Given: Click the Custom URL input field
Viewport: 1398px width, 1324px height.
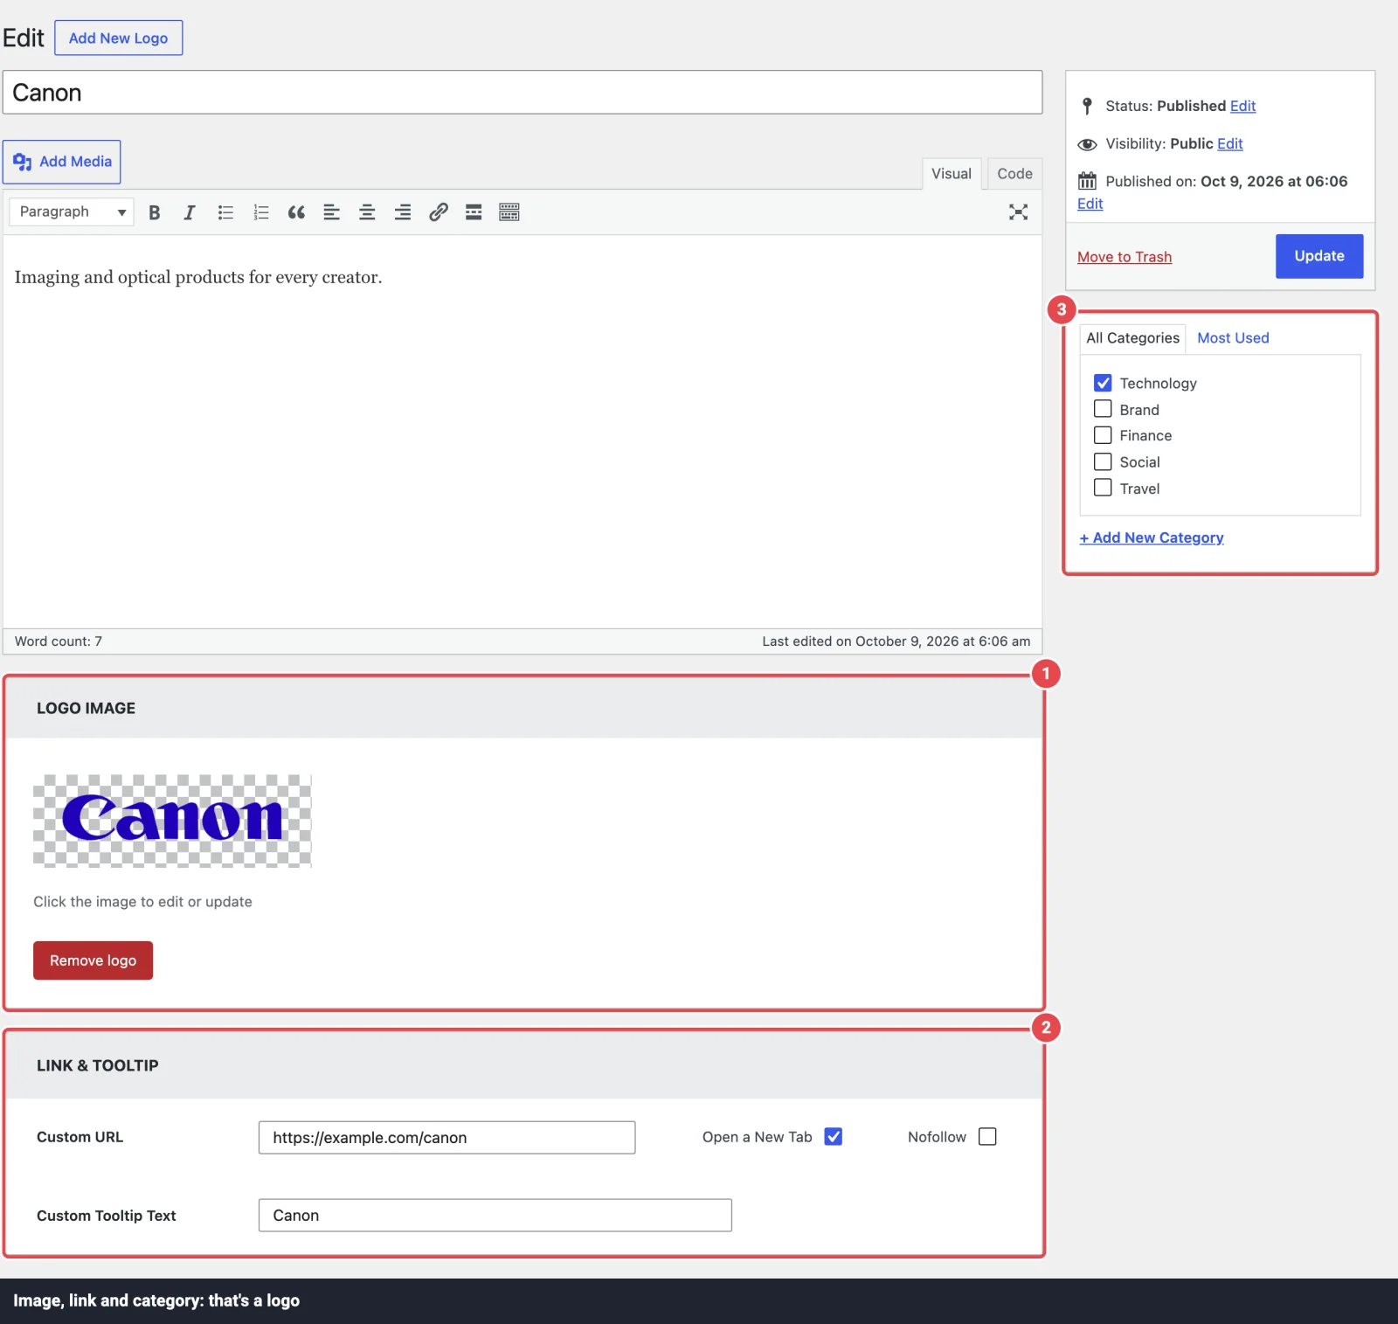Looking at the screenshot, I should tap(446, 1137).
